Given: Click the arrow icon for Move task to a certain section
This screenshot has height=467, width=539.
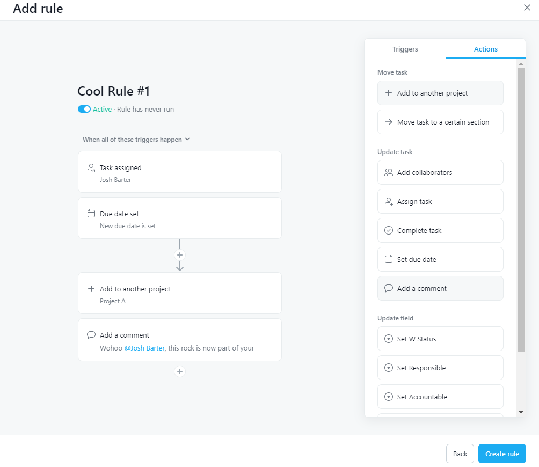Looking at the screenshot, I should tap(389, 122).
